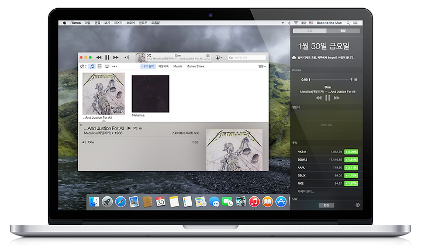Open the Up Next list icon

click(208, 56)
